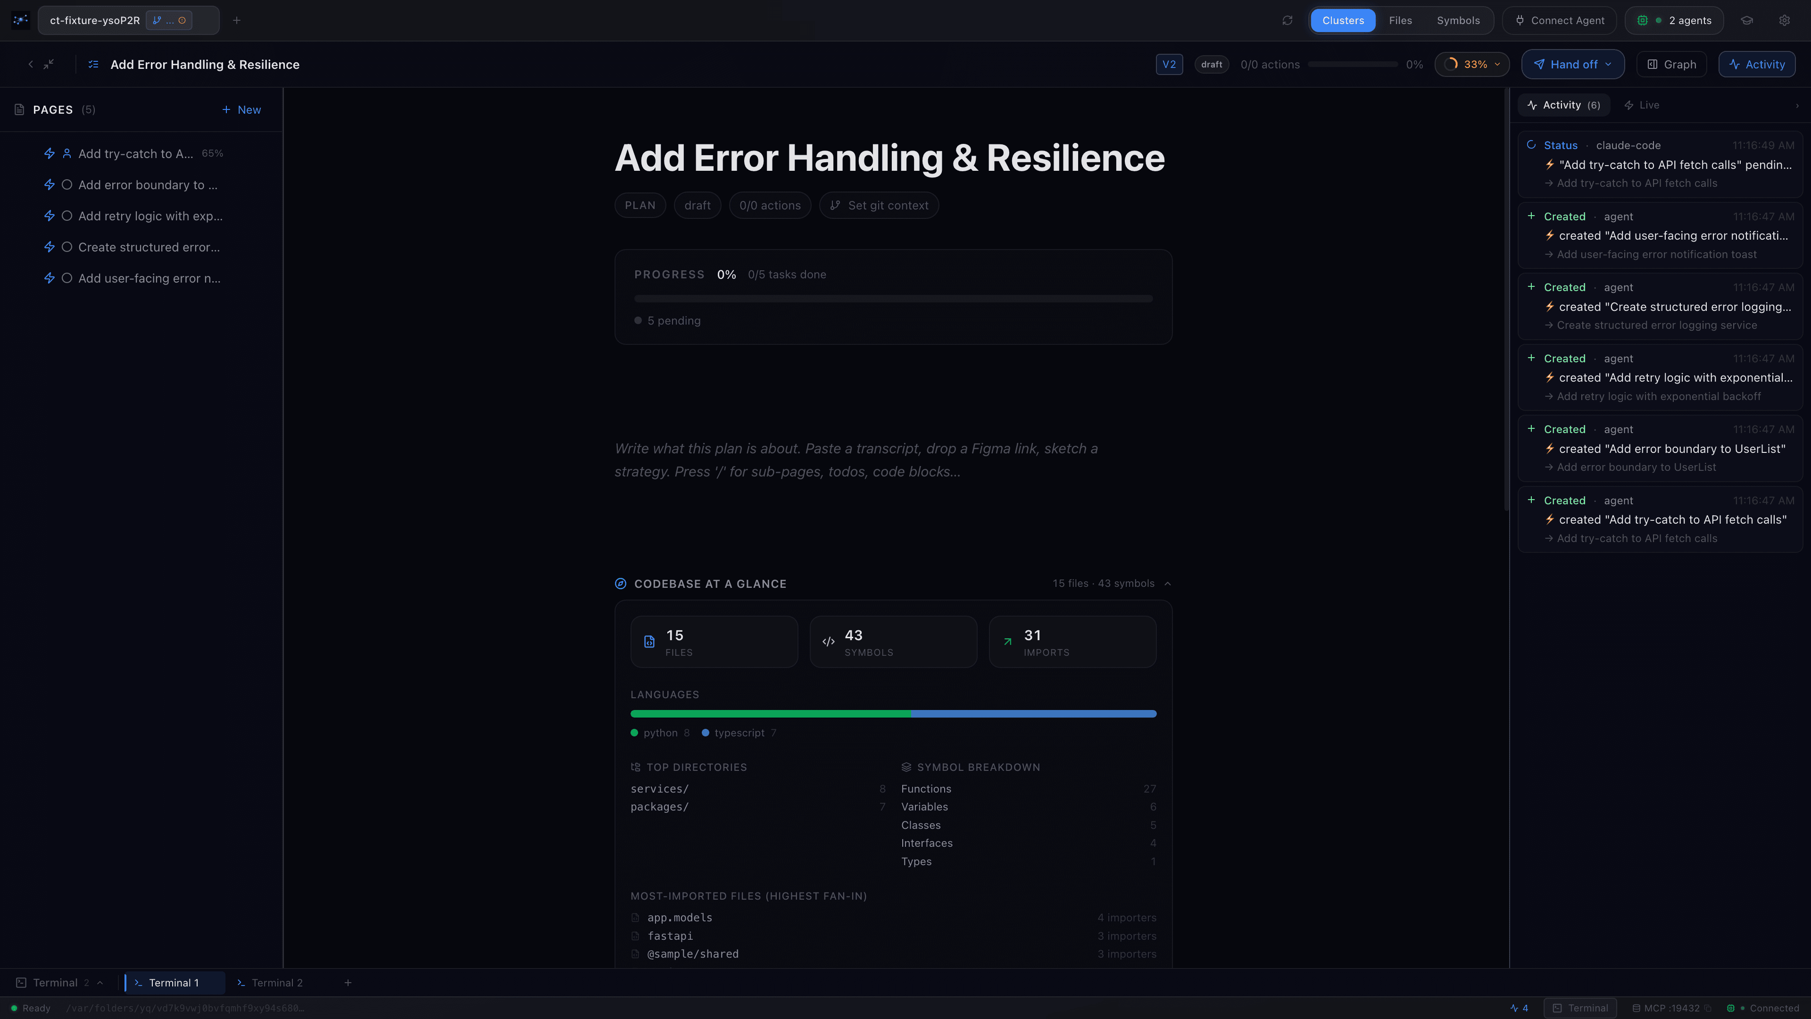Toggle status circle of Add retry logic
Screen dimensions: 1811x1019
(x=67, y=216)
